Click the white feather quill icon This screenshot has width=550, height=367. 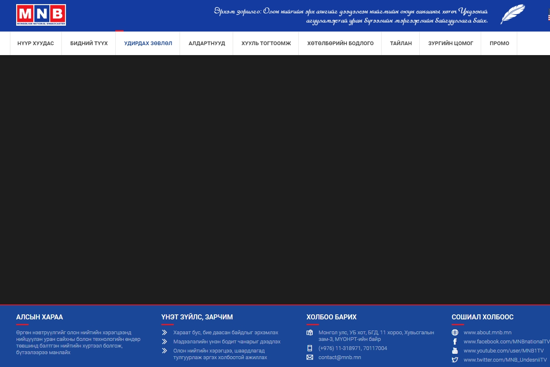pyautogui.click(x=513, y=14)
